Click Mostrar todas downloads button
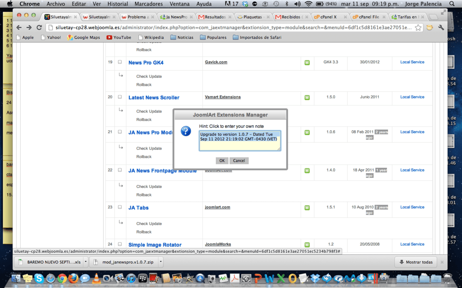The height and width of the screenshot is (288, 462). [x=416, y=262]
